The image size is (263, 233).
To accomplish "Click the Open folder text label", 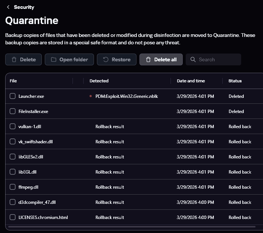I will tap(74, 59).
